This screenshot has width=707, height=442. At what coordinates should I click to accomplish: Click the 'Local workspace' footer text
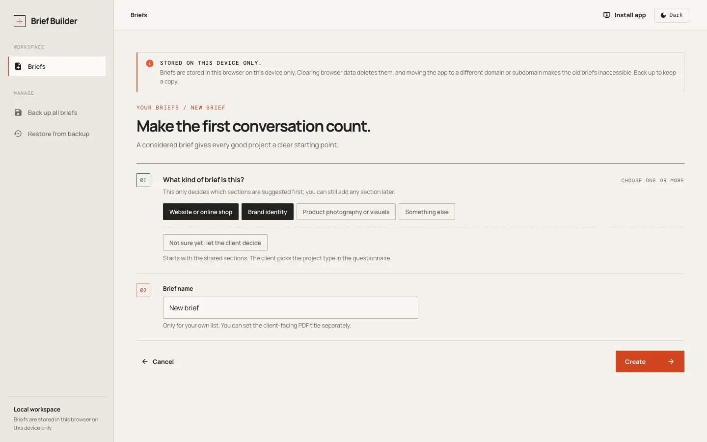[37, 410]
